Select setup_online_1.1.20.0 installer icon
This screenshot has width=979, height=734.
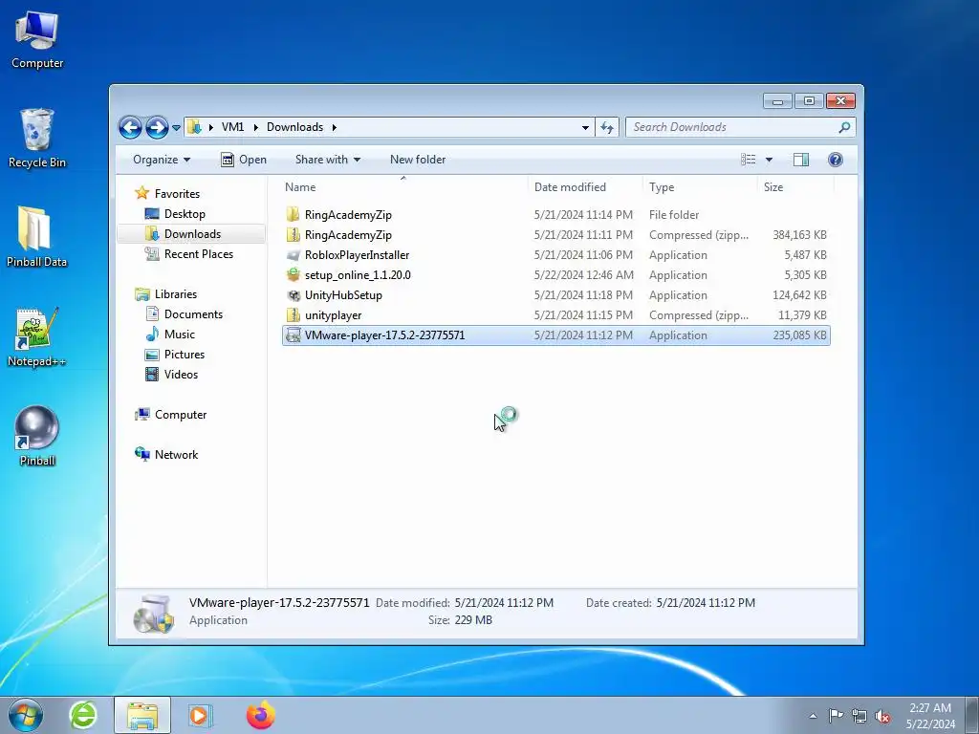coord(293,274)
